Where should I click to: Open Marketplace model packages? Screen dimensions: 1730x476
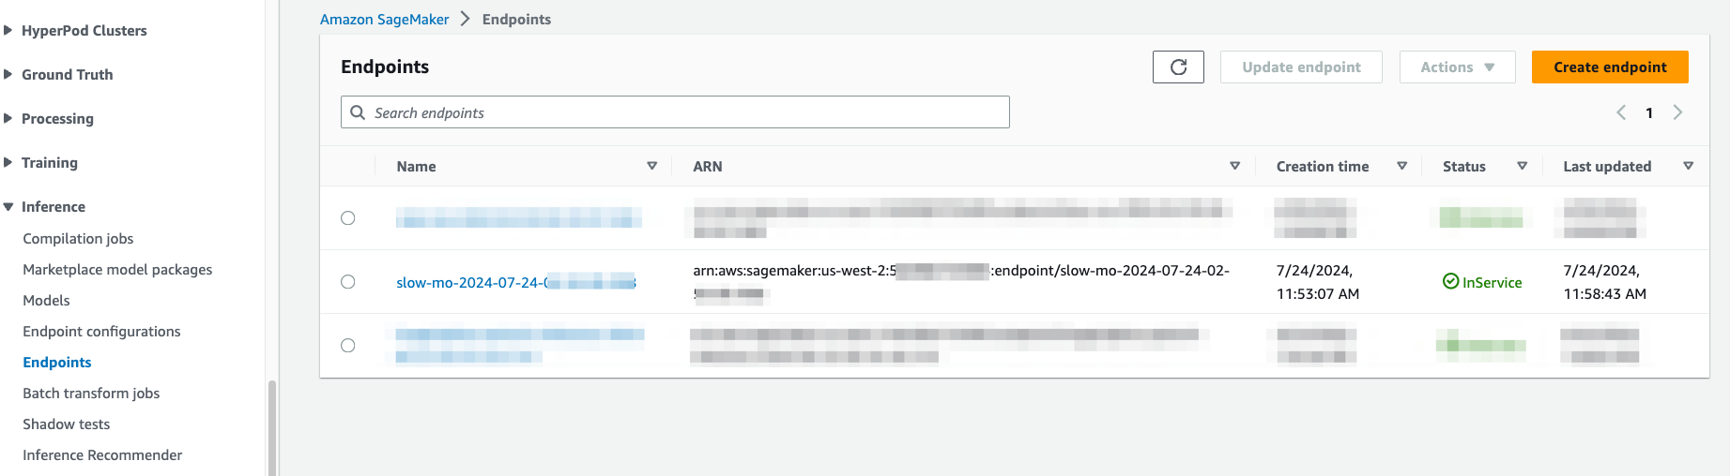117,270
